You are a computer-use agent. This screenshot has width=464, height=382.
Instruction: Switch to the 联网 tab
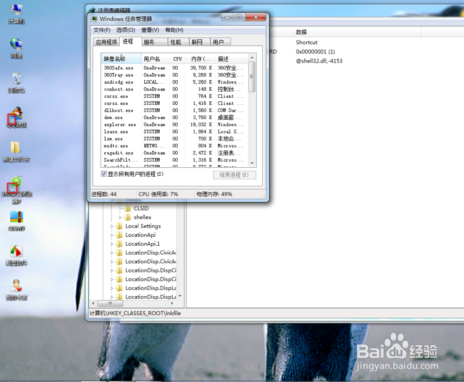pos(200,42)
